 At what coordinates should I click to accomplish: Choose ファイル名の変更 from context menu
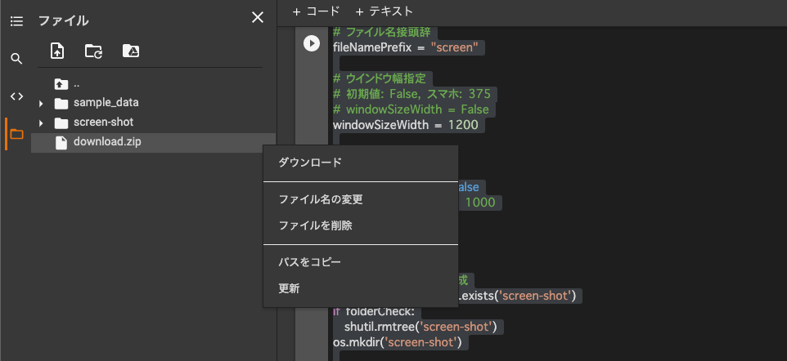point(361,199)
